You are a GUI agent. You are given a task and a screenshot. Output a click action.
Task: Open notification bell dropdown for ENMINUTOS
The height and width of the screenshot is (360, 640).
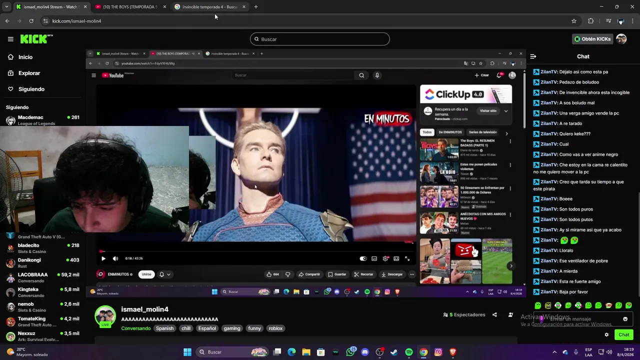click(164, 274)
